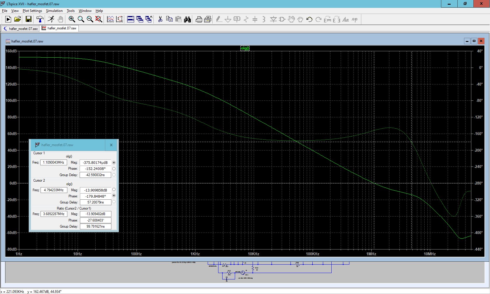490x294 pixels.
Task: Close the cursor readout dialog
Action: tap(111, 145)
